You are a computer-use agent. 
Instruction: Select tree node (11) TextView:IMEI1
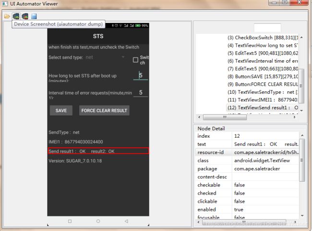(x=263, y=100)
